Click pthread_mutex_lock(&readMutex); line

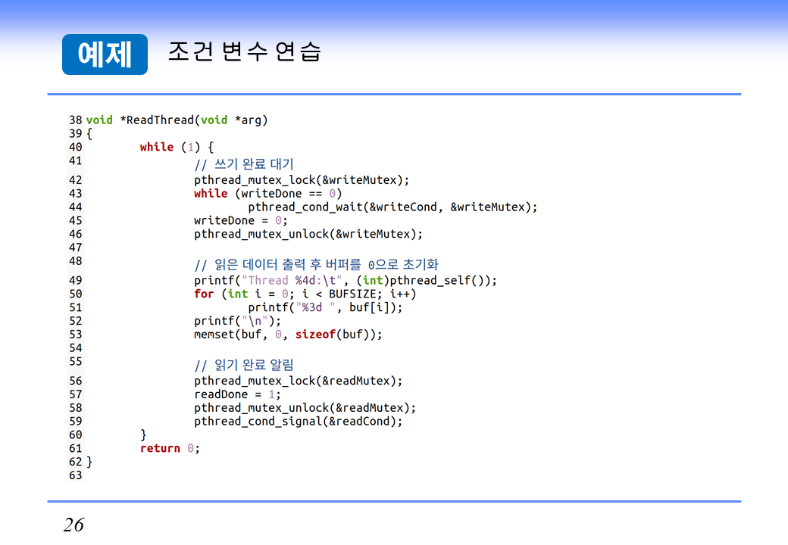[x=298, y=381]
